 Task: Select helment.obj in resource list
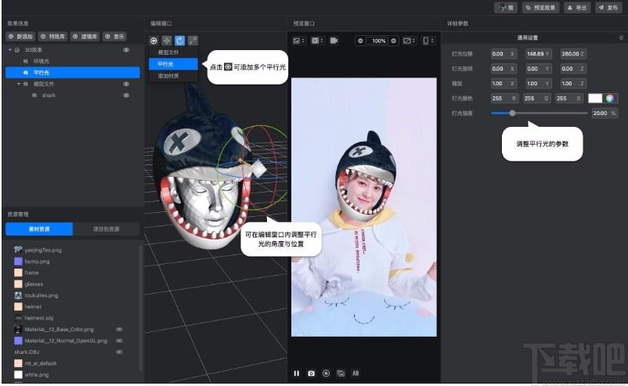(x=39, y=318)
